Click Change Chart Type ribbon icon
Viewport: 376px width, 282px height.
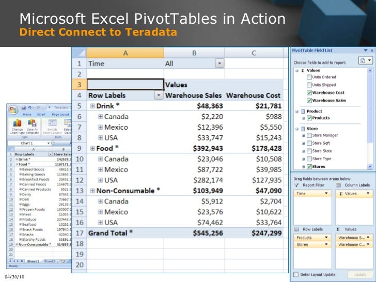17,127
